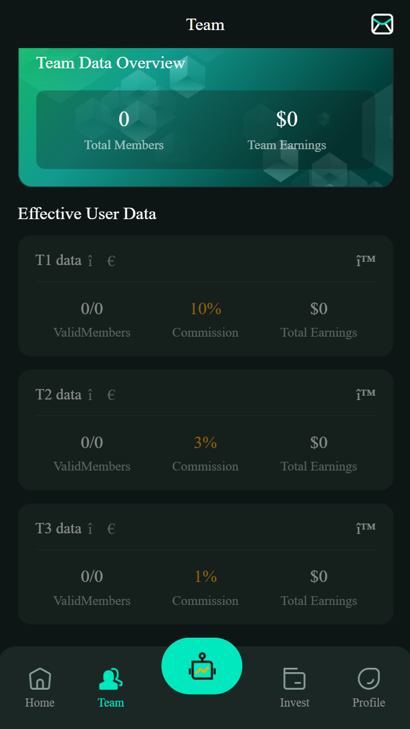Image resolution: width=410 pixels, height=729 pixels.
Task: Click the T2 3% Commission value
Action: click(206, 443)
